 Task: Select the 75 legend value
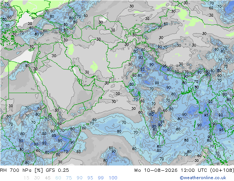(69, 178)
